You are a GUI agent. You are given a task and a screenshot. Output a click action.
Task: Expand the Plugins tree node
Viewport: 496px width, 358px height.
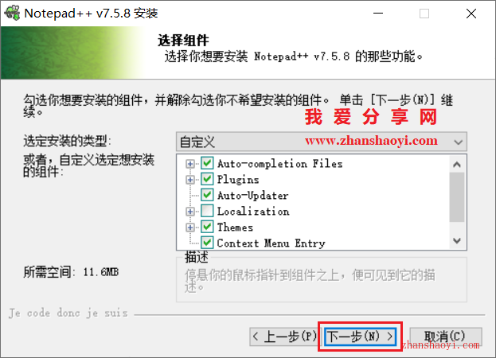(x=190, y=180)
